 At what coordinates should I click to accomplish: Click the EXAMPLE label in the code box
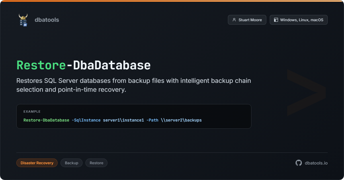tap(32, 111)
